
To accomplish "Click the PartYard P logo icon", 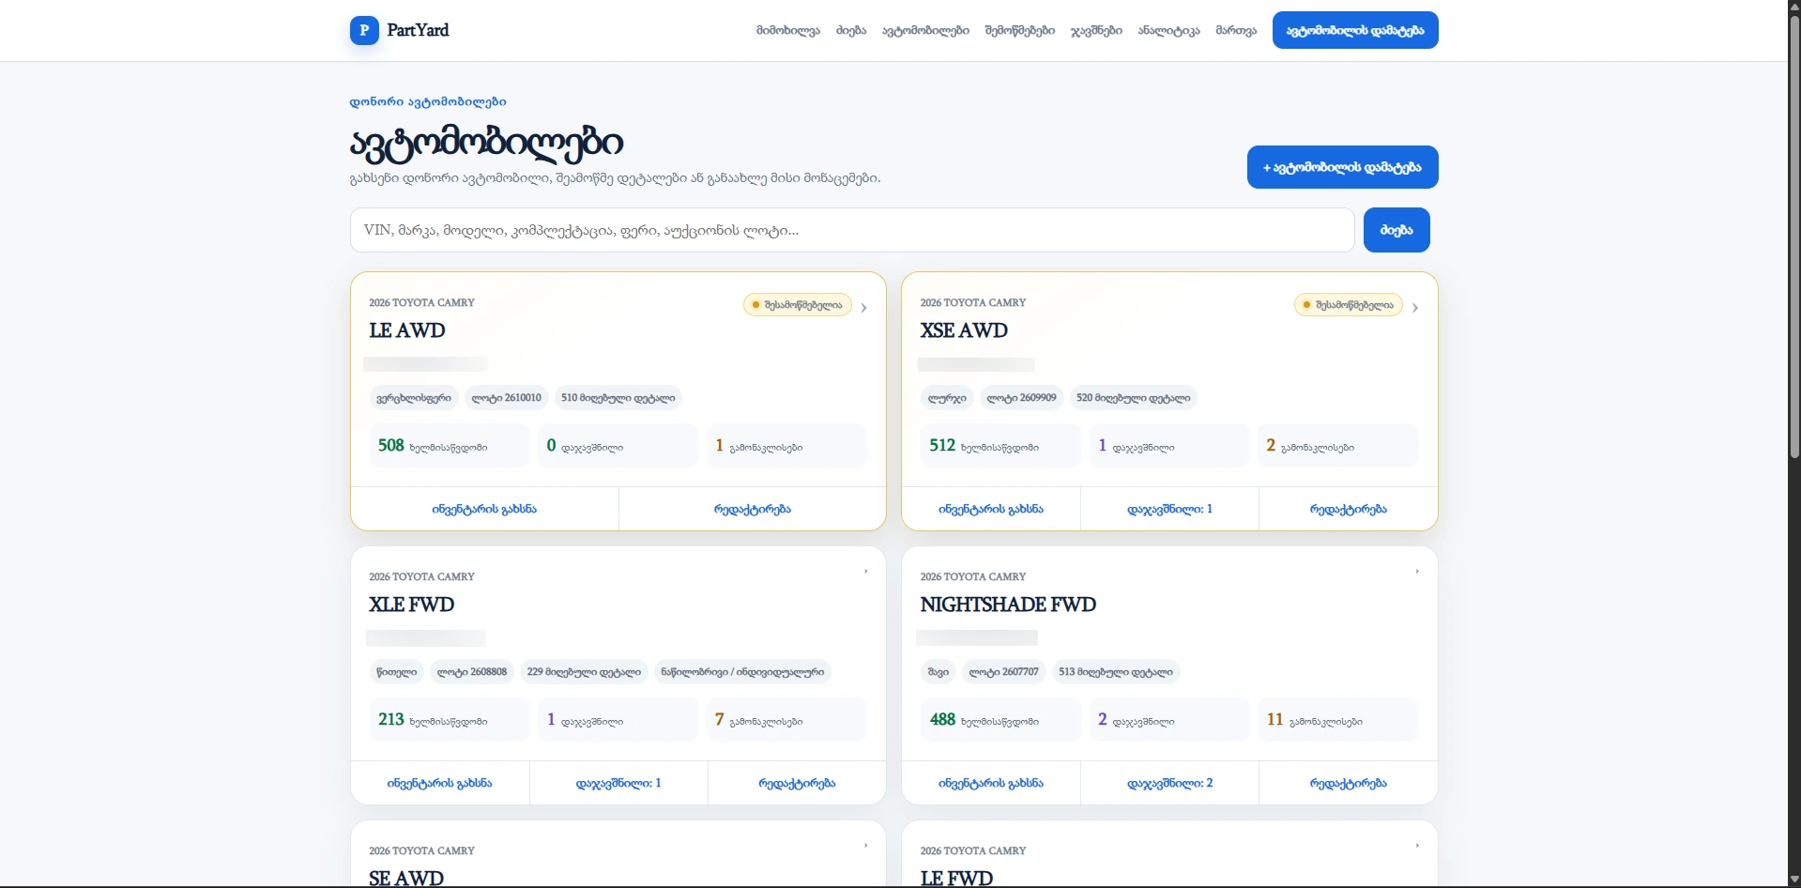I will pos(364,30).
